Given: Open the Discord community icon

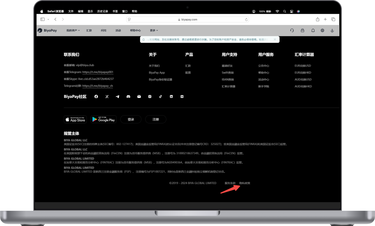Looking at the screenshot, I should coord(128,97).
